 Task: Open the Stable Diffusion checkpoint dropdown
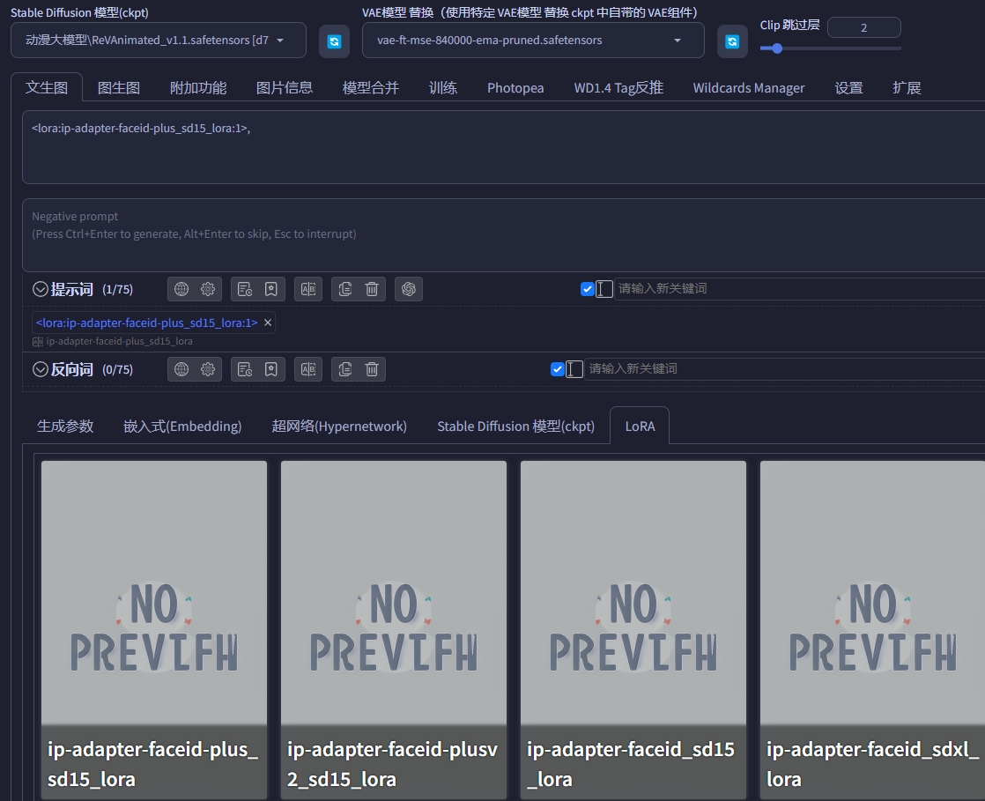159,41
